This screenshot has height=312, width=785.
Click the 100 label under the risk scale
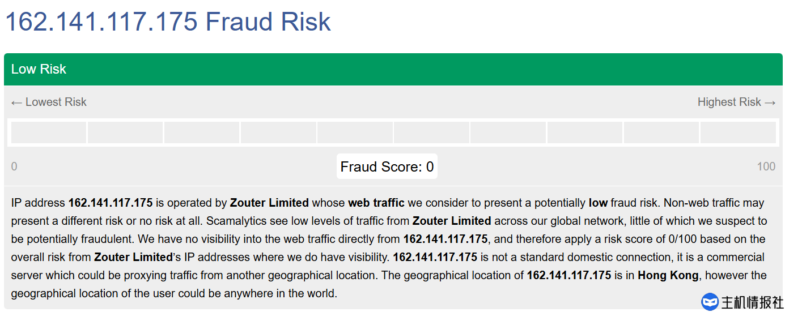coord(766,166)
